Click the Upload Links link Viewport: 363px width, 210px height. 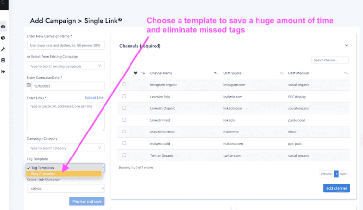point(95,98)
